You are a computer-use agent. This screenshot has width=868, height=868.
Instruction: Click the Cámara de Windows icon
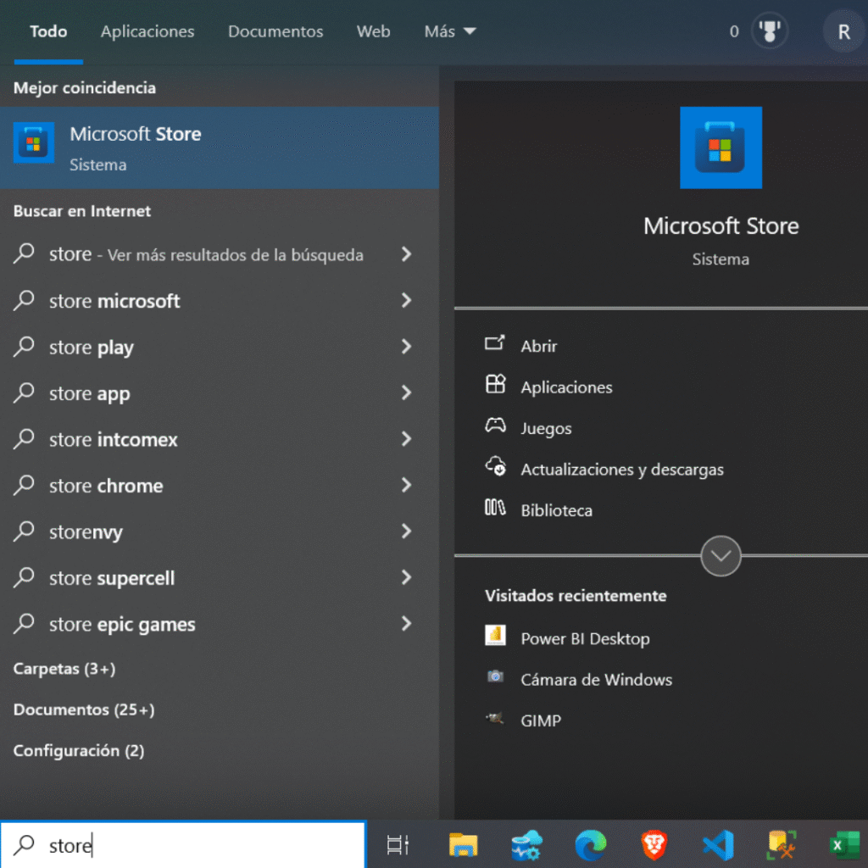[x=495, y=676]
